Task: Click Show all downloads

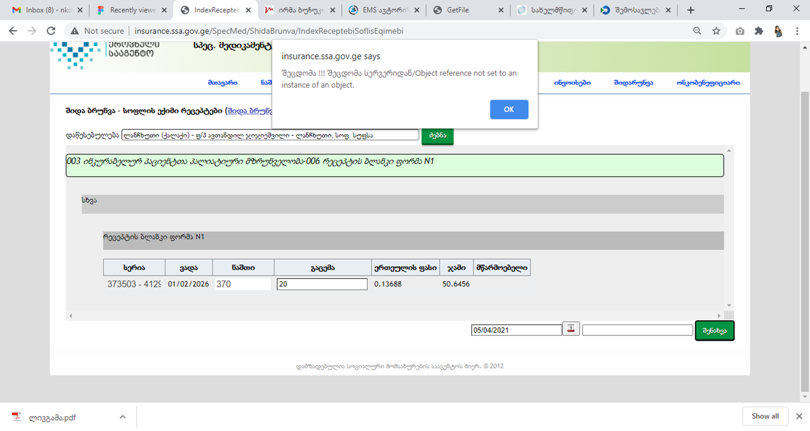Action: tap(765, 416)
